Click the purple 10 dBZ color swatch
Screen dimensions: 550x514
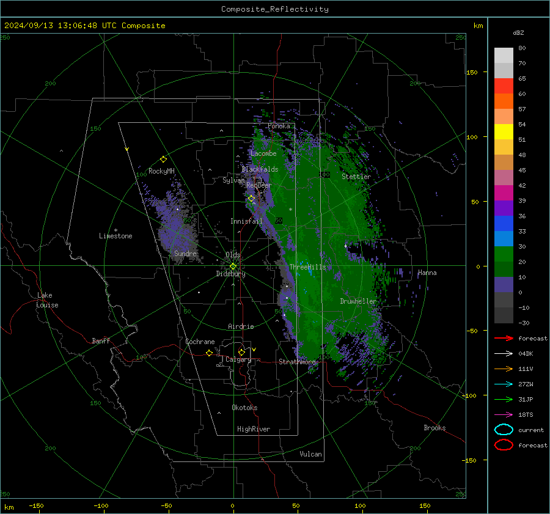click(504, 285)
